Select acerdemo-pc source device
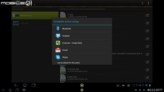This screenshot has width=164, height=92. 35,15
